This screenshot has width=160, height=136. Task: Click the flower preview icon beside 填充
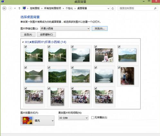pos(27,121)
